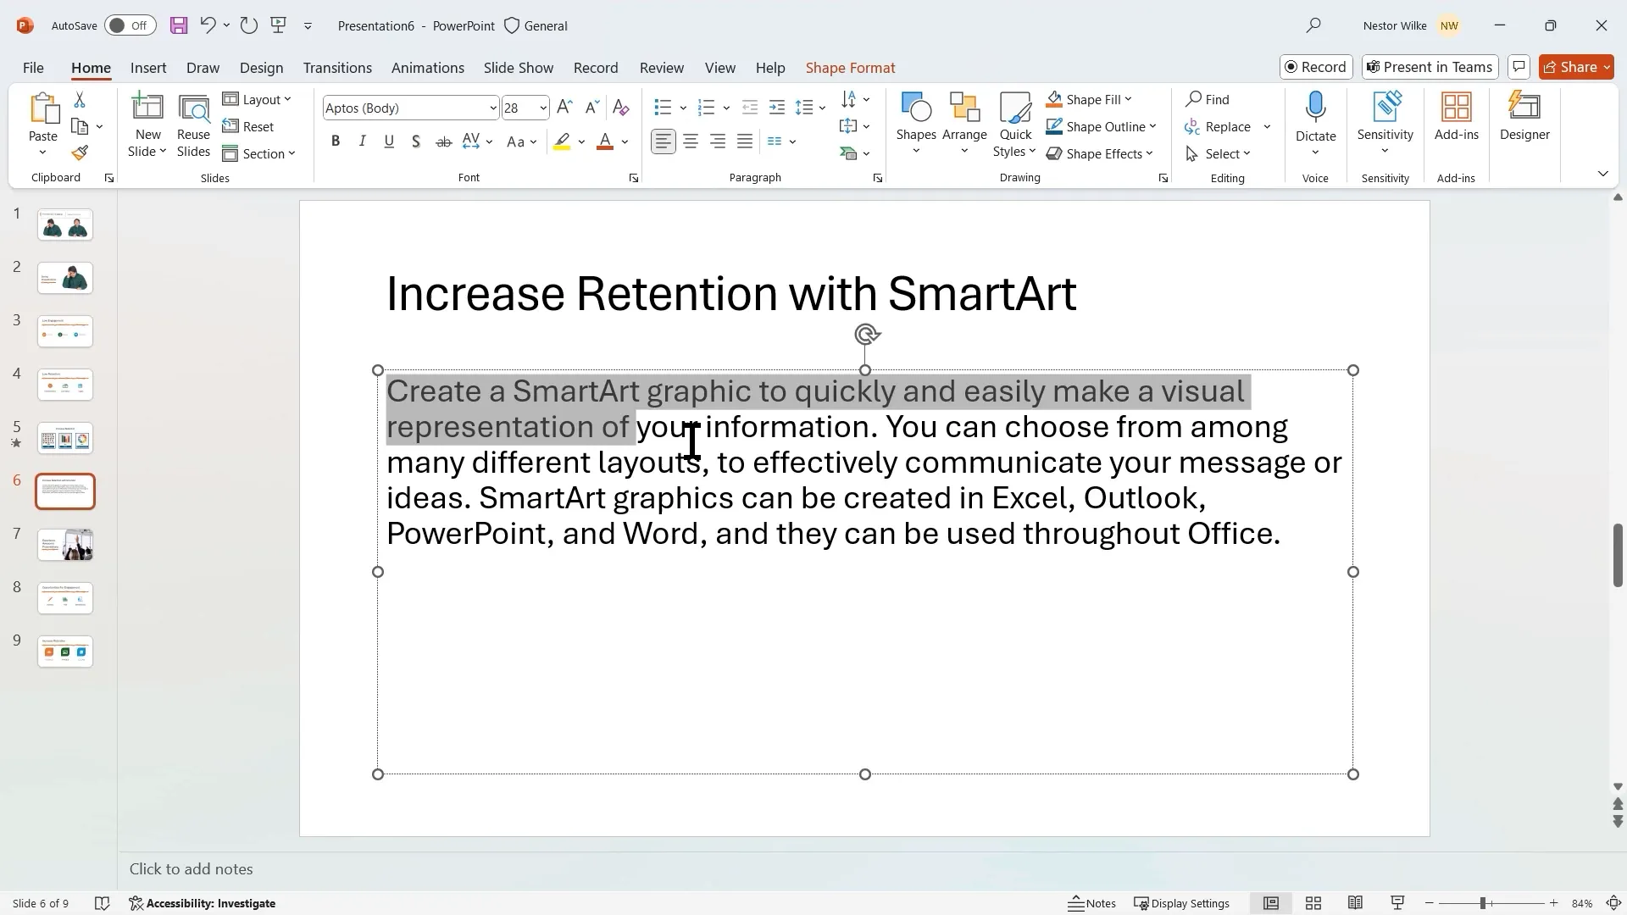Viewport: 1627px width, 915px height.
Task: Decrease list indent level
Action: click(750, 108)
